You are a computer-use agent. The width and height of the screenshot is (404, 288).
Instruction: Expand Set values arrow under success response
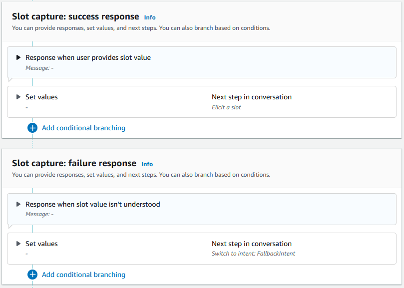18,97
